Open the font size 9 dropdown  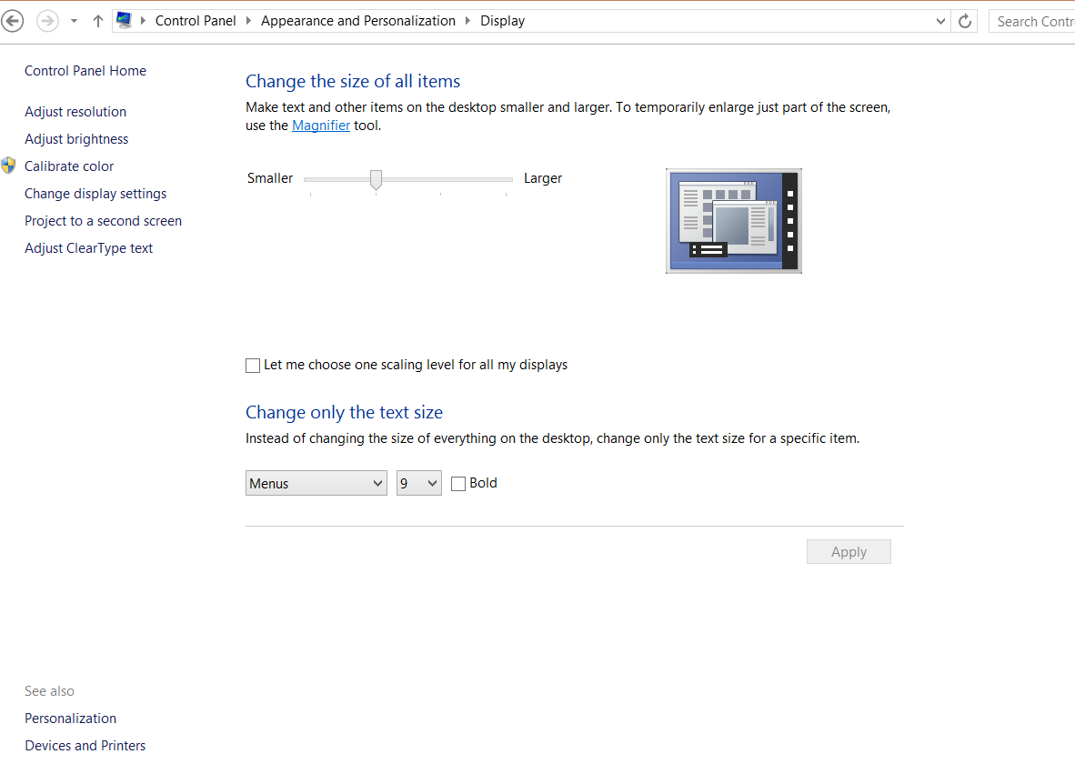pos(419,484)
